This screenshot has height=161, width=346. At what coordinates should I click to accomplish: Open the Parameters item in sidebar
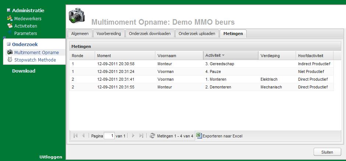pyautogui.click(x=25, y=33)
